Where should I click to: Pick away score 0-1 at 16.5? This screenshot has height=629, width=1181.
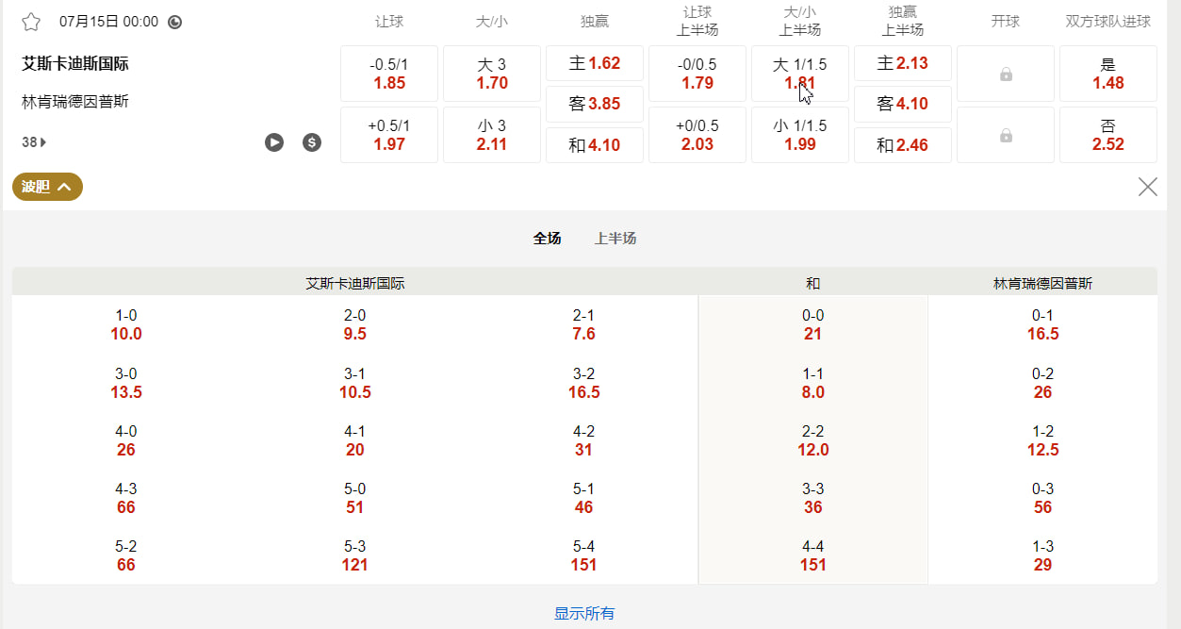1042,325
